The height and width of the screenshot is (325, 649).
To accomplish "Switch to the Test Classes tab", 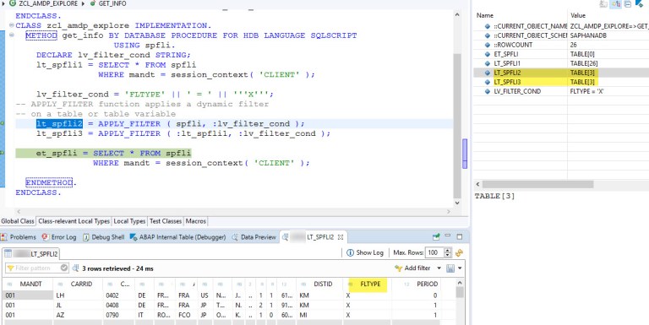I will click(x=166, y=221).
